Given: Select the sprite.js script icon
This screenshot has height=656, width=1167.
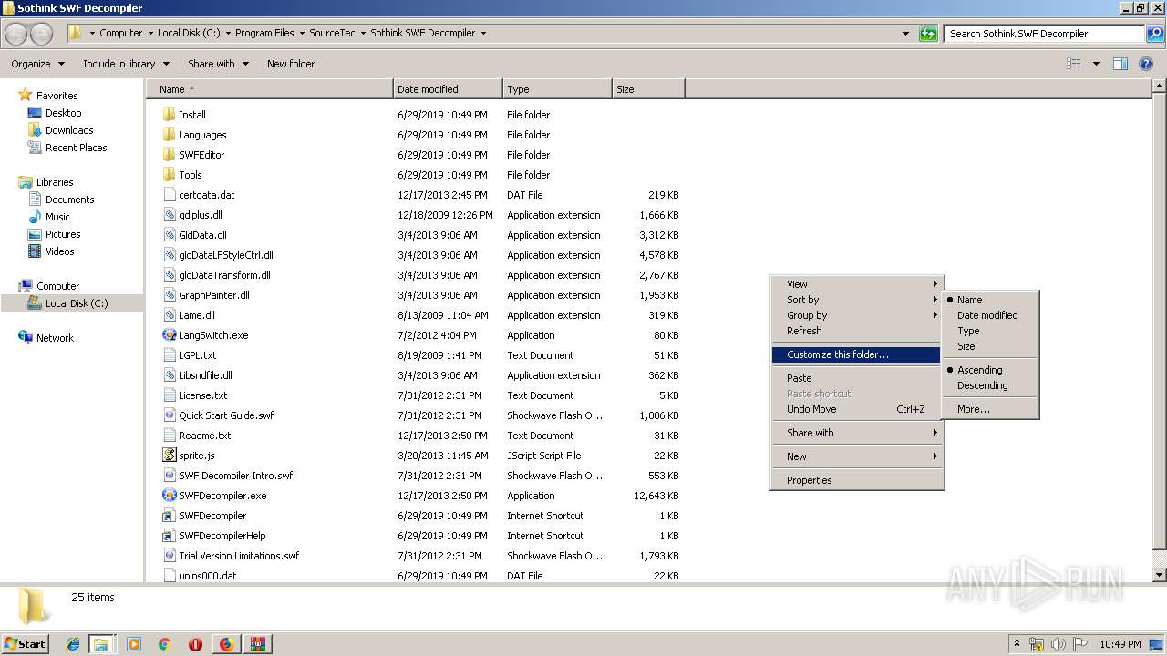Looking at the screenshot, I should 169,456.
